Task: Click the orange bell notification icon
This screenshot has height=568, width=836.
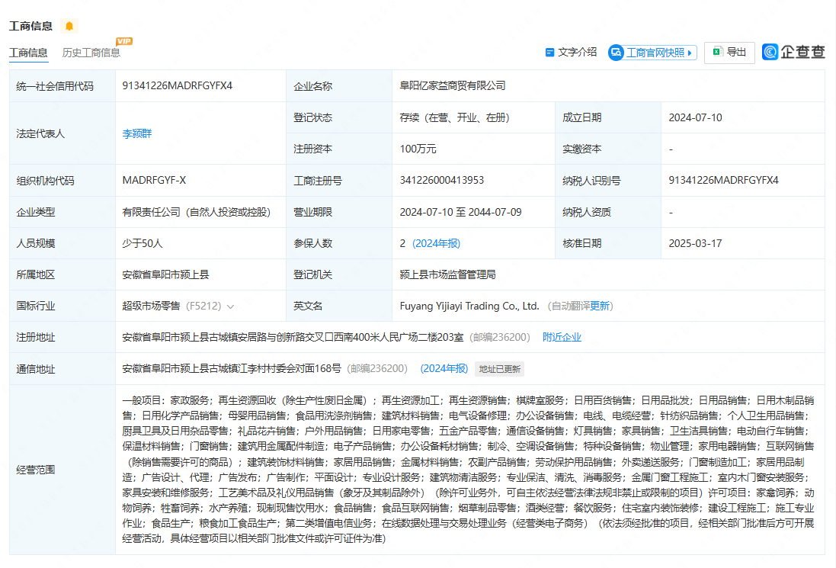Action: pyautogui.click(x=69, y=26)
